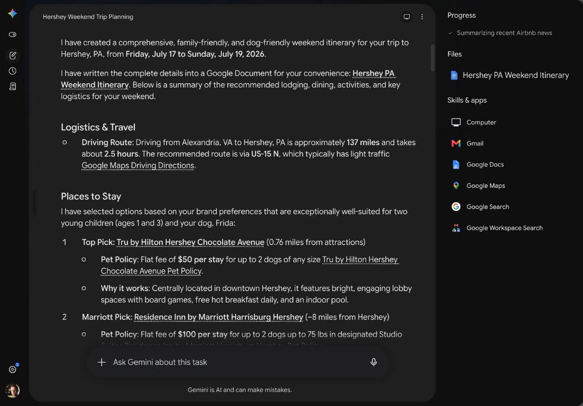The image size is (583, 406).
Task: Click the Skills & apps heading
Action: click(467, 100)
